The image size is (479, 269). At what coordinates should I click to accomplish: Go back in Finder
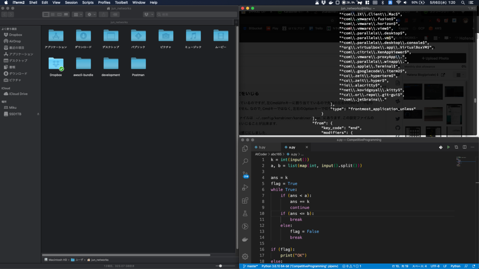(4, 14)
